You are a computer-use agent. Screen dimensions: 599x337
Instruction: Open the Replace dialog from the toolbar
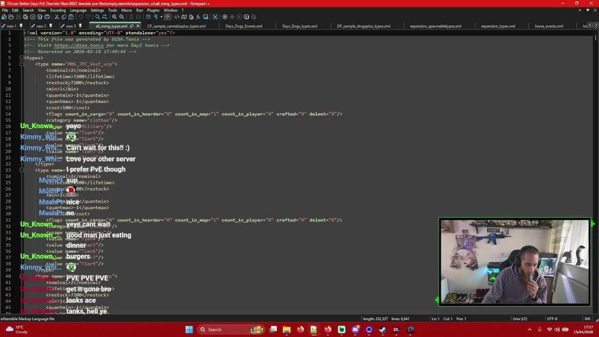104,17
